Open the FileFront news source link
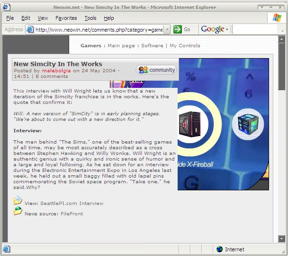Viewport: 288px width, 256px height. pyautogui.click(x=72, y=213)
